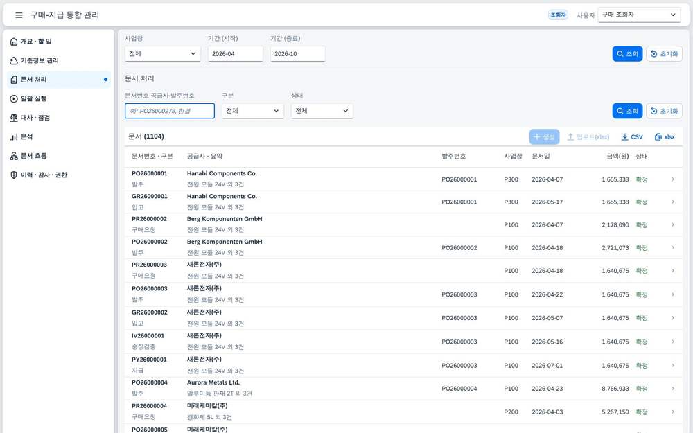This screenshot has height=433, width=693.
Task: Open the hamburger navigation menu
Action: (x=19, y=15)
